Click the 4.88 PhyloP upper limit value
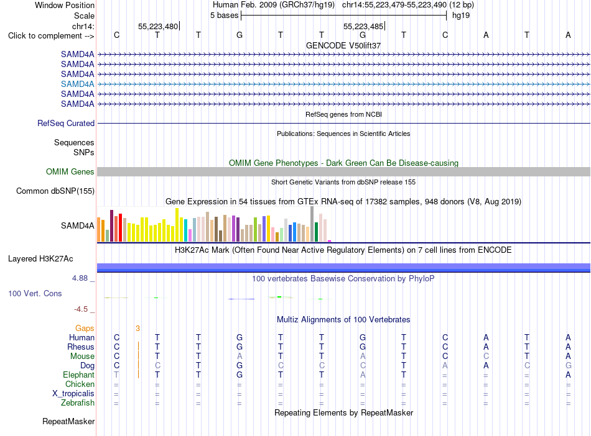This screenshot has width=591, height=436. pos(80,278)
